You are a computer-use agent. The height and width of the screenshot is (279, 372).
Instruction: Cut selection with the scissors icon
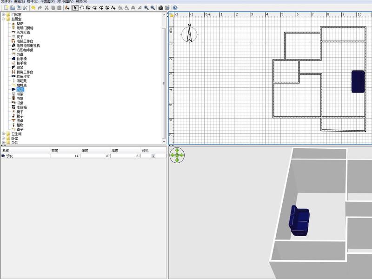click(x=46, y=8)
